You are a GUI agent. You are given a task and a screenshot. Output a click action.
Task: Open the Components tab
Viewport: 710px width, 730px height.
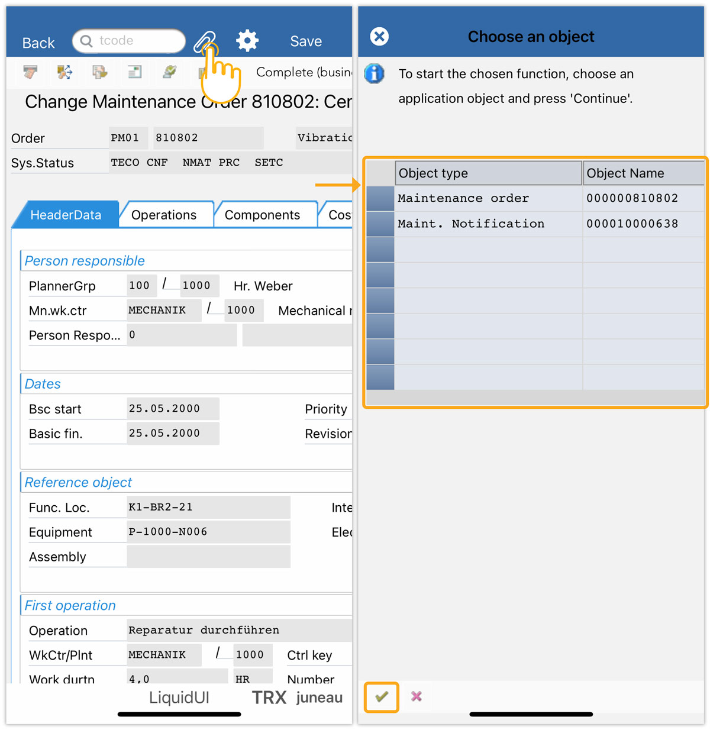[x=262, y=215]
